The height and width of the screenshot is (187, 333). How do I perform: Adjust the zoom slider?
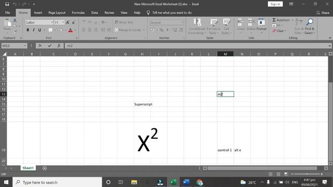[x=307, y=174]
